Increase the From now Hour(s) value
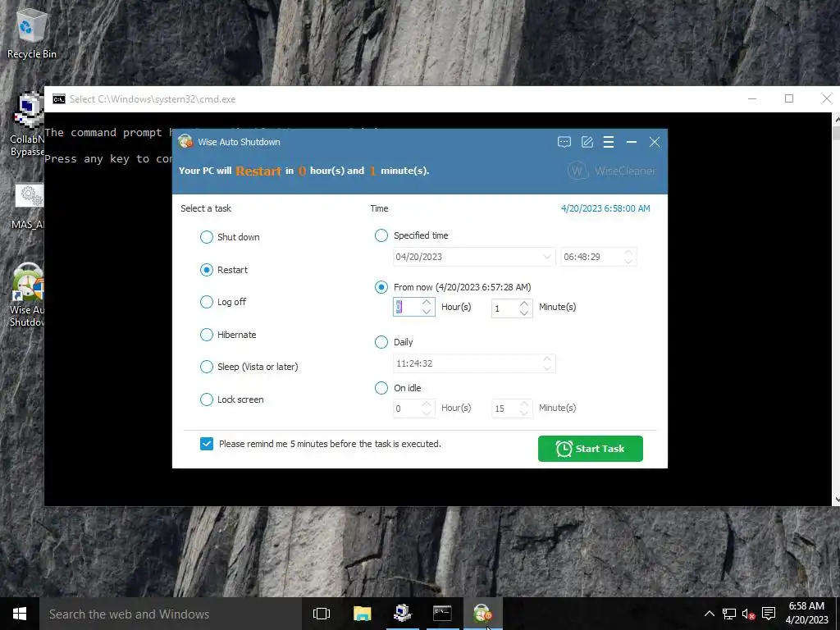The height and width of the screenshot is (630, 840). click(427, 304)
